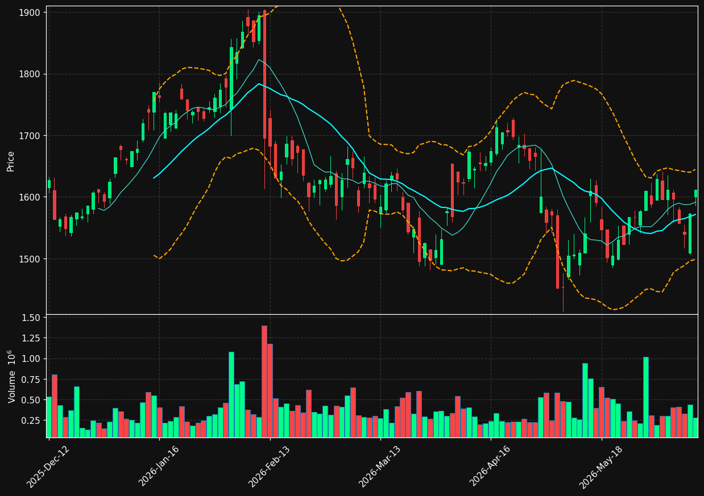
Task: Select the tallest red volume bar
Action: [x=264, y=381]
